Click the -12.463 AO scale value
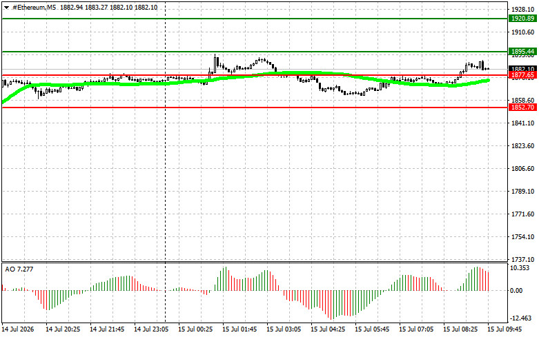539x337 pixels. pyautogui.click(x=521, y=318)
